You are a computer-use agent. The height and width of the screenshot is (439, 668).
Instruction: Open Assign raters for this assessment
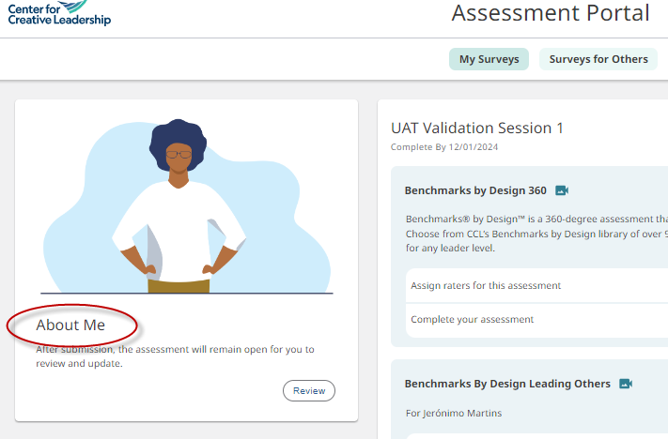[x=536, y=285]
